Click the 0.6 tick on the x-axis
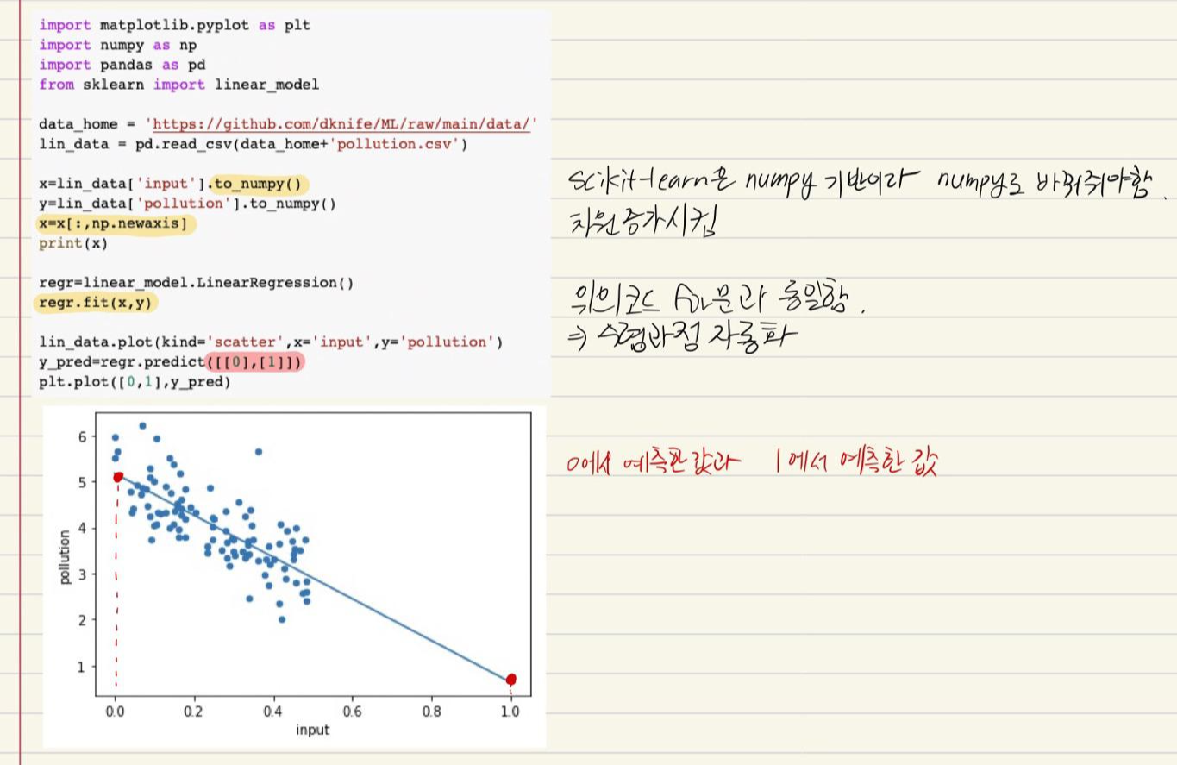The width and height of the screenshot is (1177, 765). (352, 712)
